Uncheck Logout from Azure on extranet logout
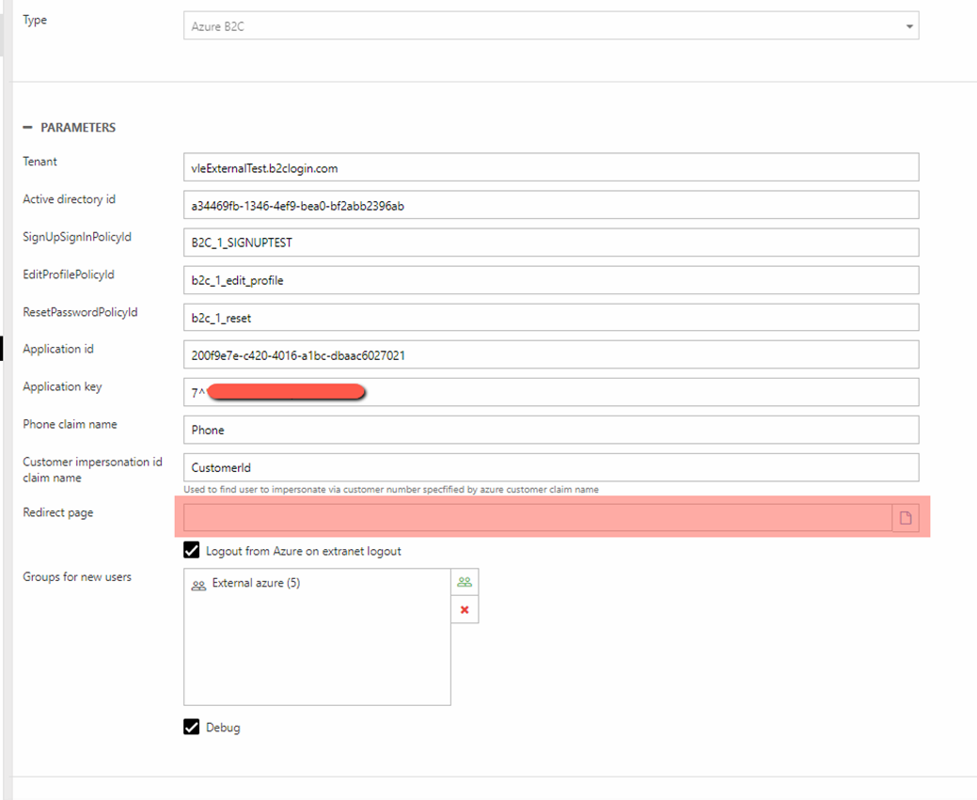 [192, 551]
